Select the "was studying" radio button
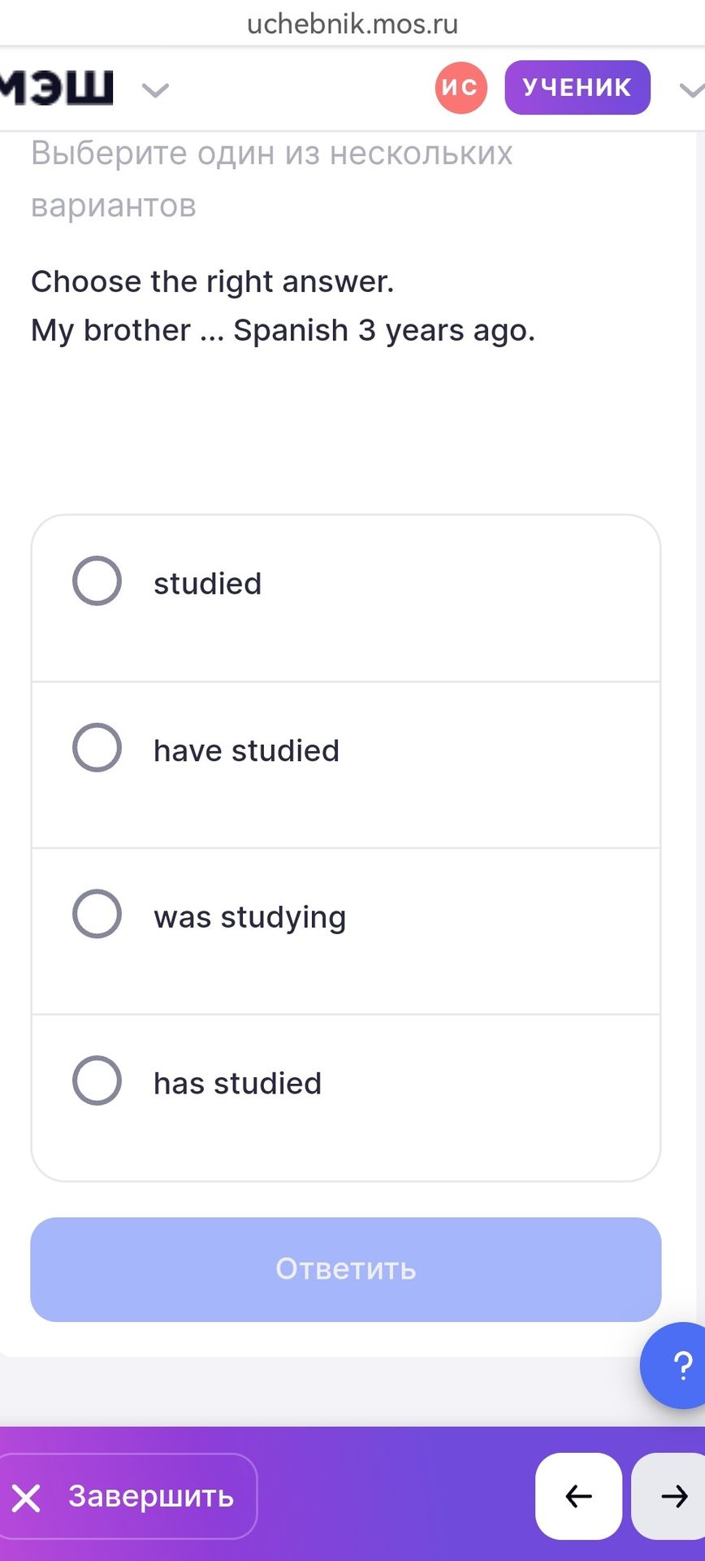This screenshot has height=1561, width=705. click(x=97, y=914)
